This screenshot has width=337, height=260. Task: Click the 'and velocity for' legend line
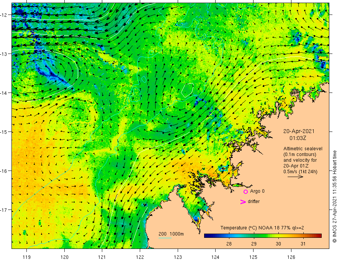pyautogui.click(x=300, y=160)
